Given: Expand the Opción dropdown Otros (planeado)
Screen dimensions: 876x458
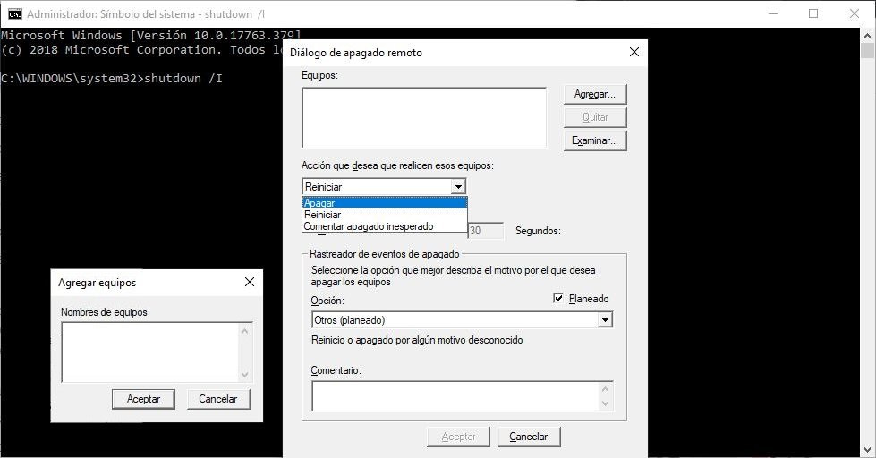Looking at the screenshot, I should [x=605, y=320].
